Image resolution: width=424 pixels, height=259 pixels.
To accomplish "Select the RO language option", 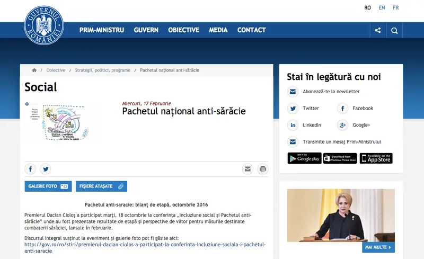I will click(367, 8).
